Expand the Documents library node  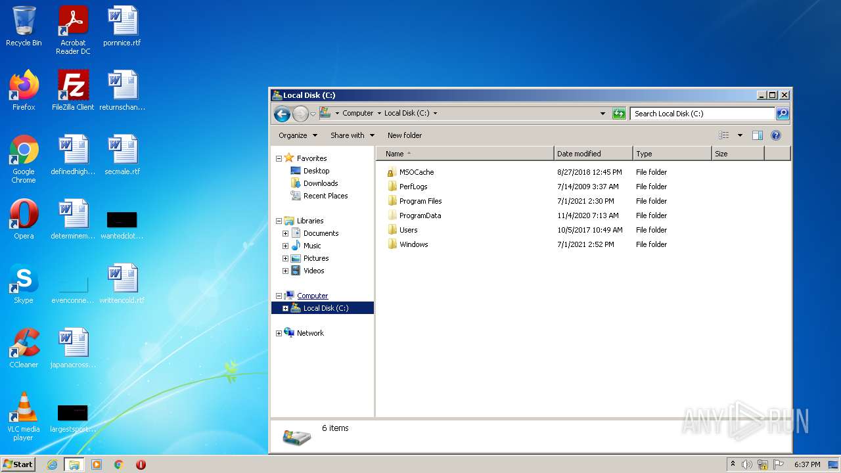pyautogui.click(x=285, y=233)
